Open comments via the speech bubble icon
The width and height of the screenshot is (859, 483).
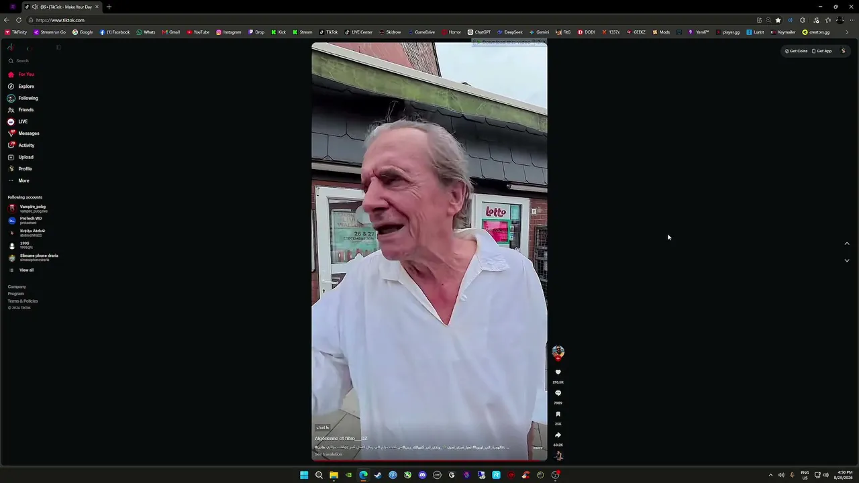pyautogui.click(x=558, y=393)
